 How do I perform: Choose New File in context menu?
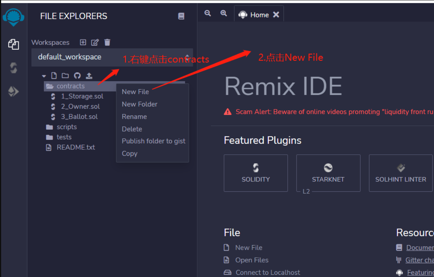[x=135, y=92]
